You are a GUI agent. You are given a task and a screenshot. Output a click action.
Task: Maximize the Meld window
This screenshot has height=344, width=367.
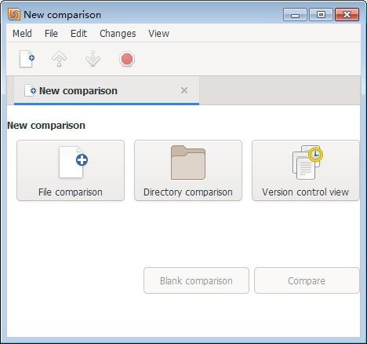321,15
